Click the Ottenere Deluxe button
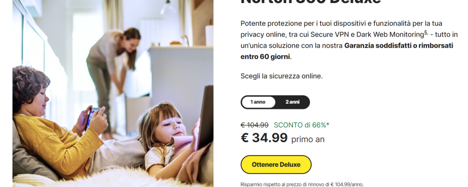This screenshot has width=468, height=187. pyautogui.click(x=276, y=165)
